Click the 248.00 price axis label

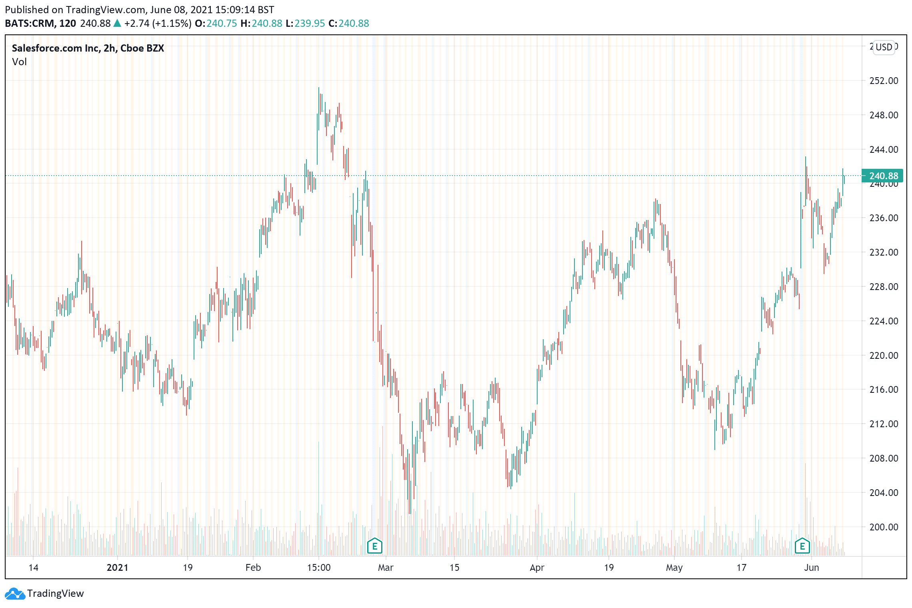(884, 115)
